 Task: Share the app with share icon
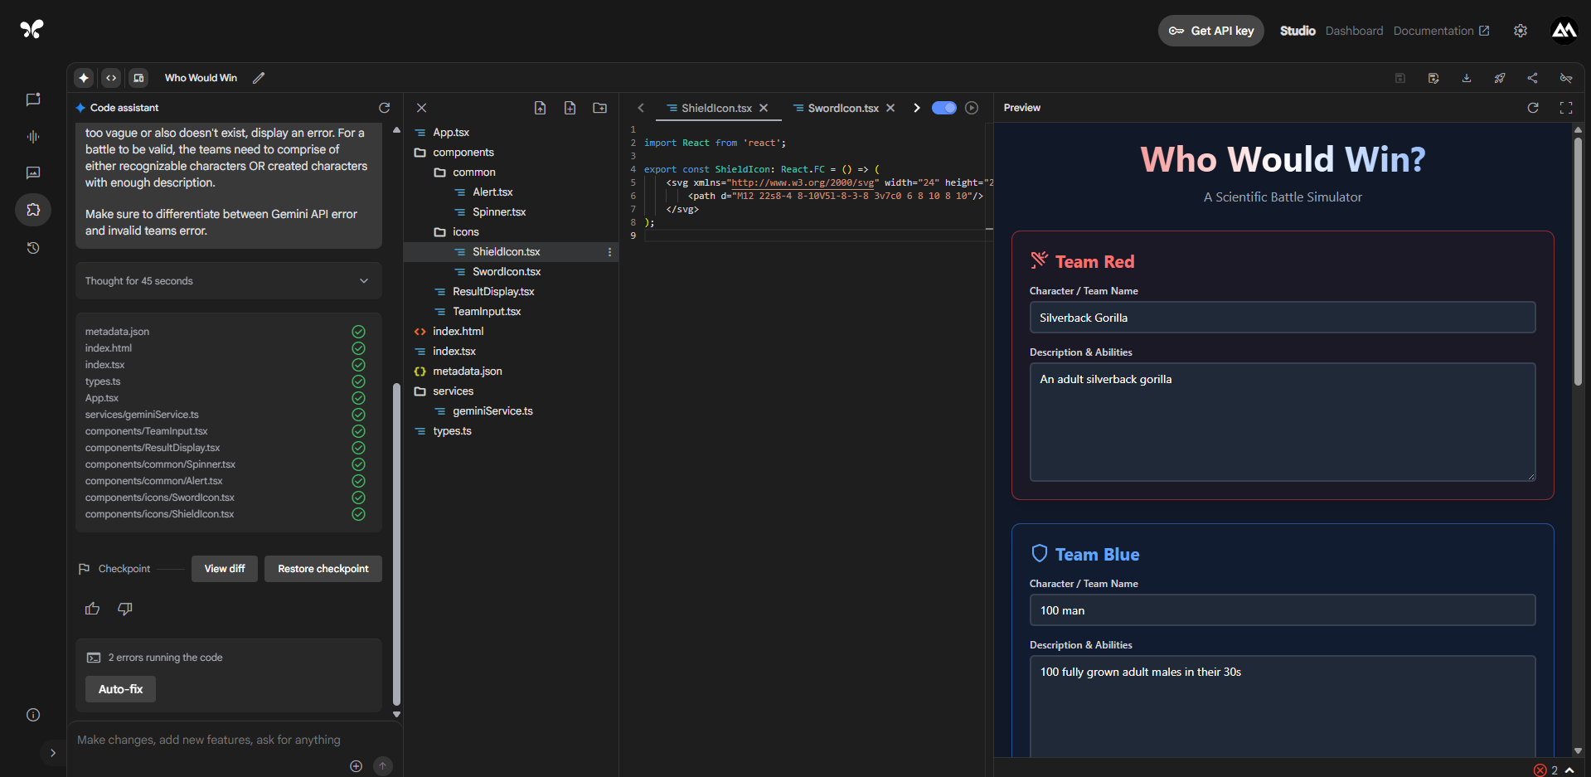(1532, 78)
